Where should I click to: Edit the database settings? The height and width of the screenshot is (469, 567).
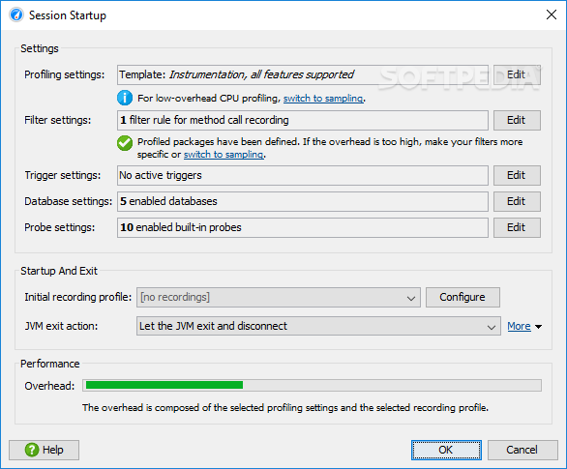click(x=517, y=201)
